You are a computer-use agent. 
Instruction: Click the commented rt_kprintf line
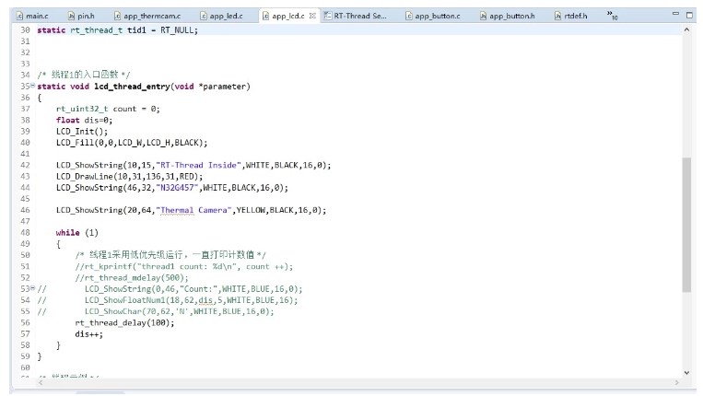point(184,266)
